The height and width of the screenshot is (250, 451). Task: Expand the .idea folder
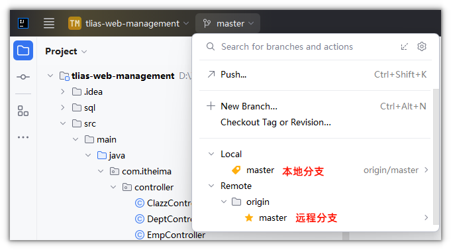click(x=63, y=92)
